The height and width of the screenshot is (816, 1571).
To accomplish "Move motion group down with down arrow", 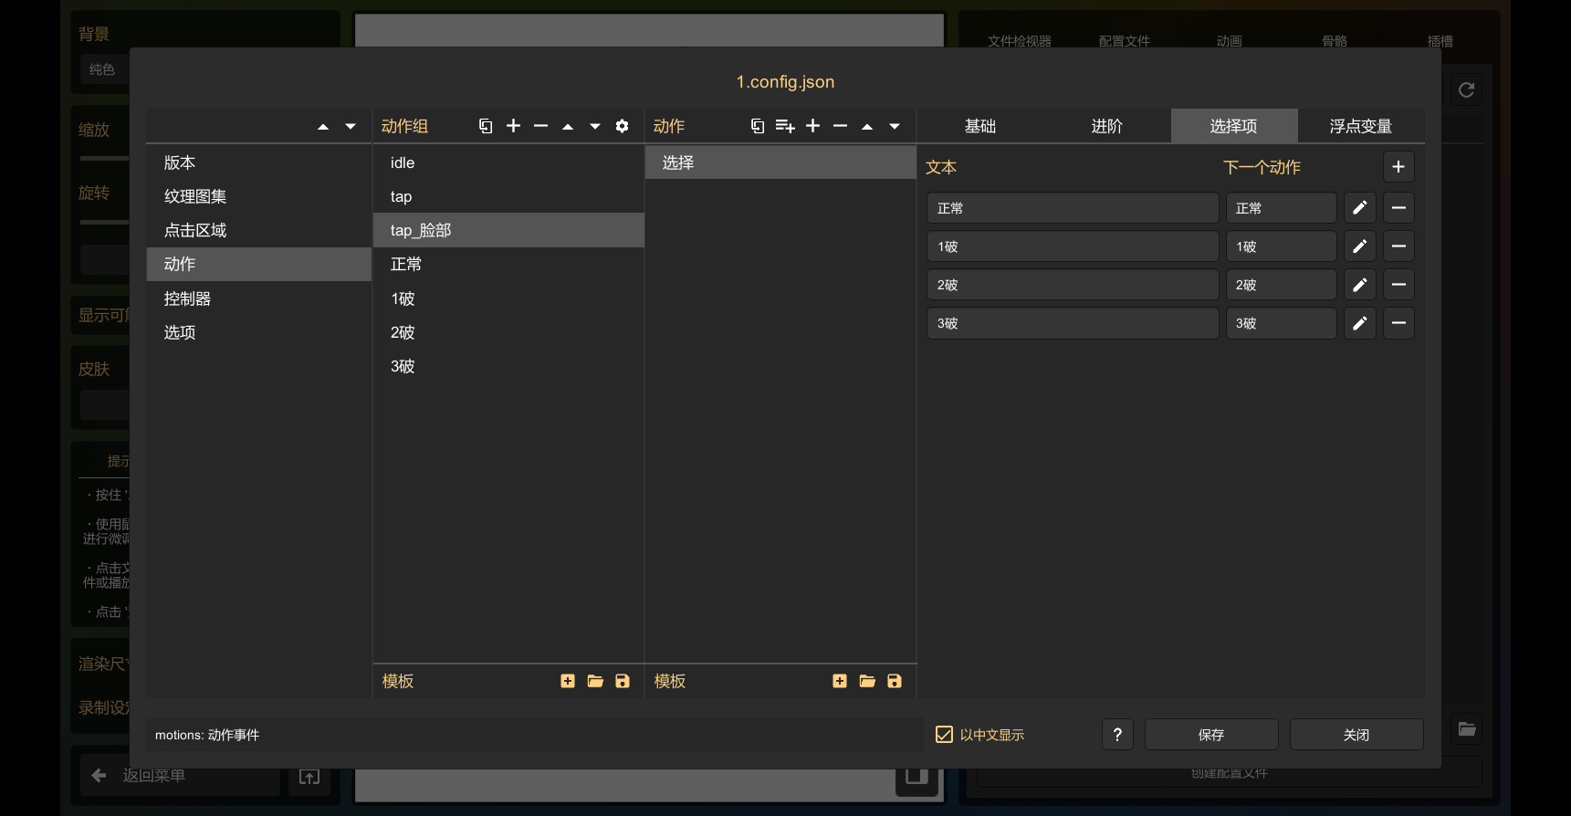I will coord(595,126).
